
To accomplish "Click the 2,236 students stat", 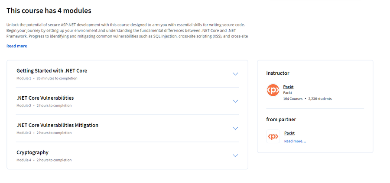I will pos(320,99).
